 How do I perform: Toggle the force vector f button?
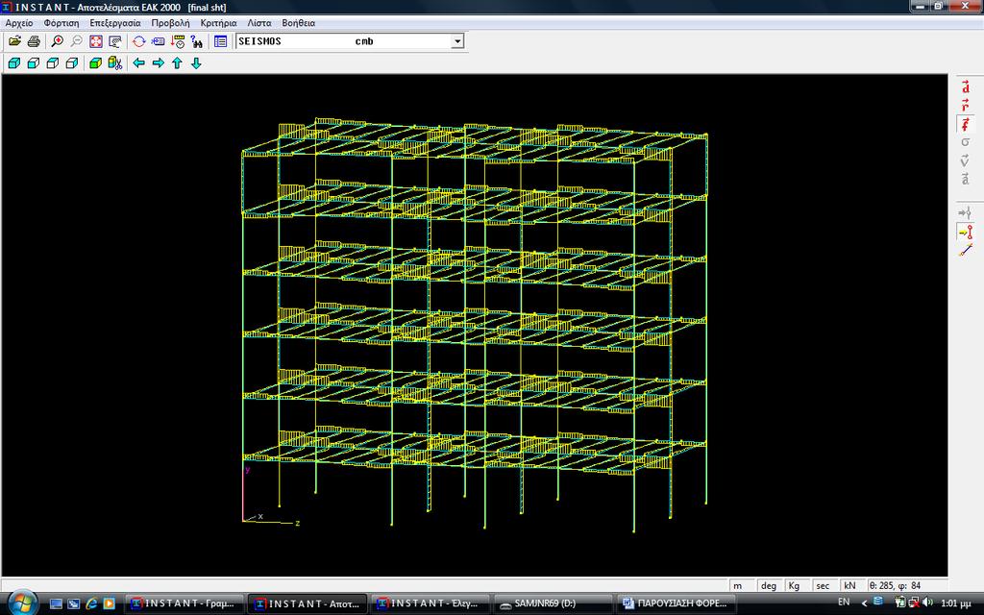[965, 124]
